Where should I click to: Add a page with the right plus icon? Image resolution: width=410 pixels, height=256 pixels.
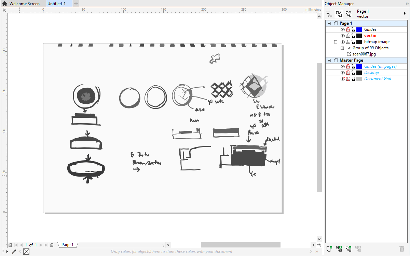(x=52, y=245)
